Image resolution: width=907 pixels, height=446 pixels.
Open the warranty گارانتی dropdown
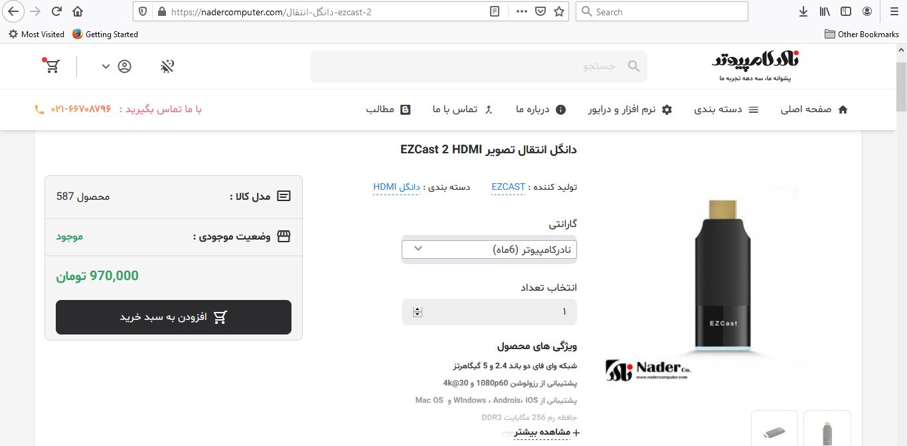point(489,249)
